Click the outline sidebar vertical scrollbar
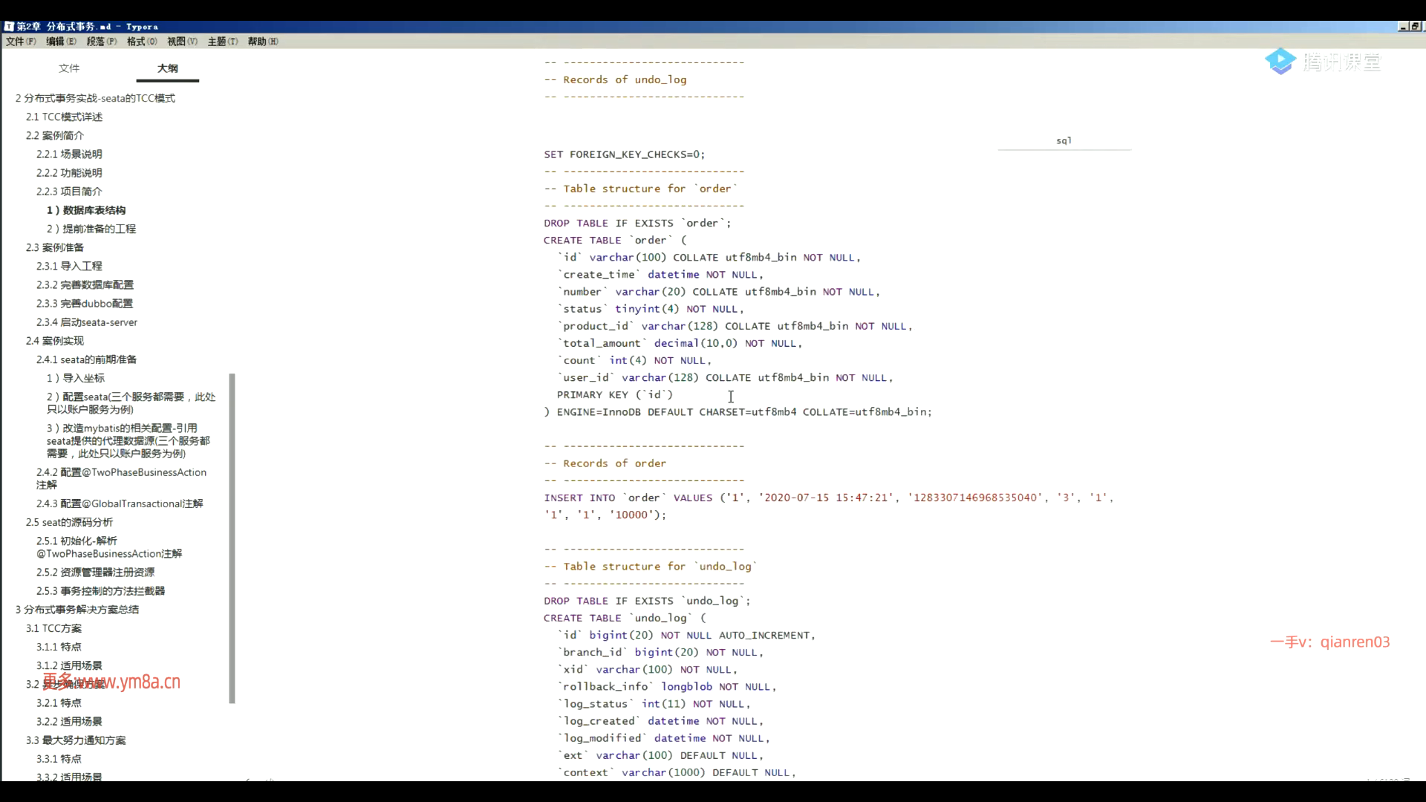This screenshot has width=1426, height=802. pos(232,538)
